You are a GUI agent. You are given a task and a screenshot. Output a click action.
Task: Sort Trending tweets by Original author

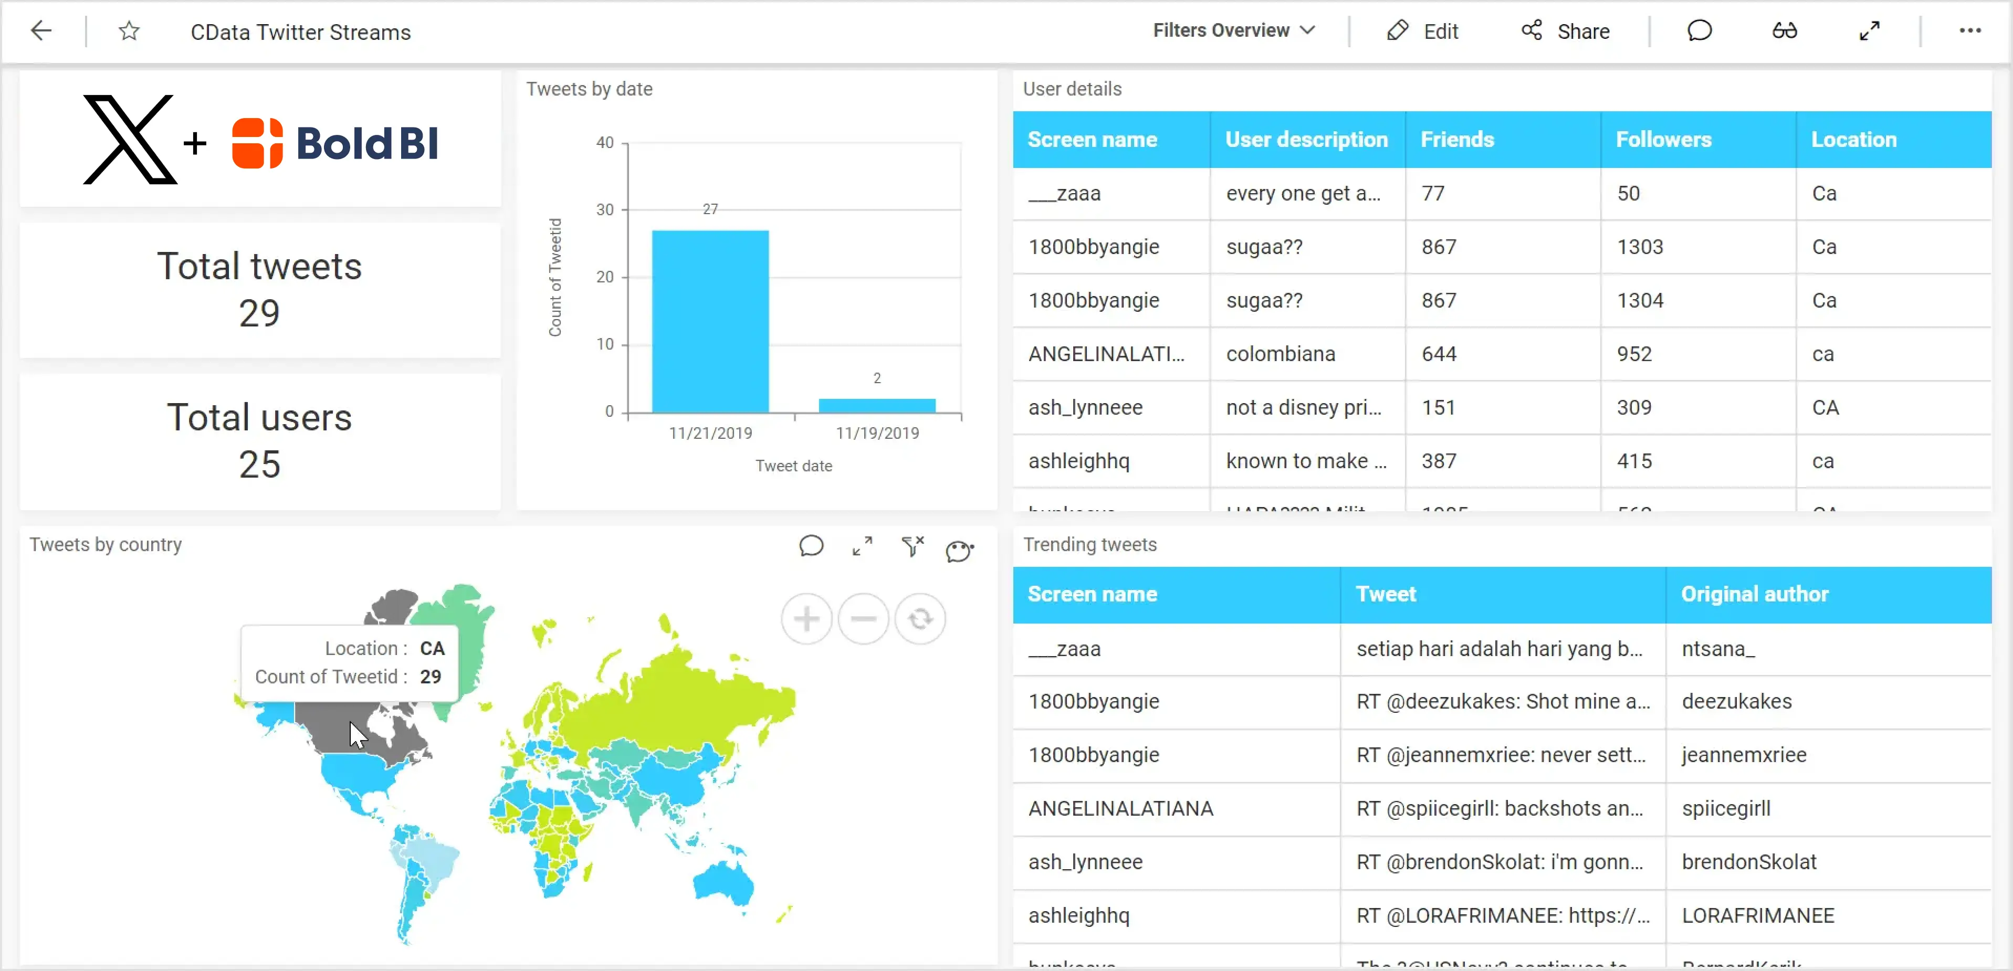pos(1754,594)
